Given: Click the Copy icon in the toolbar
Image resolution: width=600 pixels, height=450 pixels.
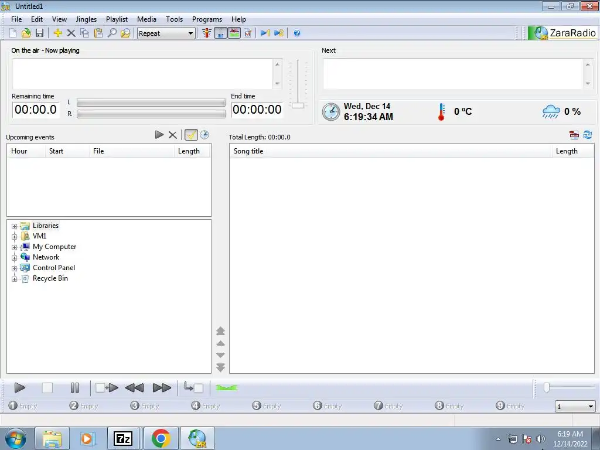Looking at the screenshot, I should click(x=84, y=33).
